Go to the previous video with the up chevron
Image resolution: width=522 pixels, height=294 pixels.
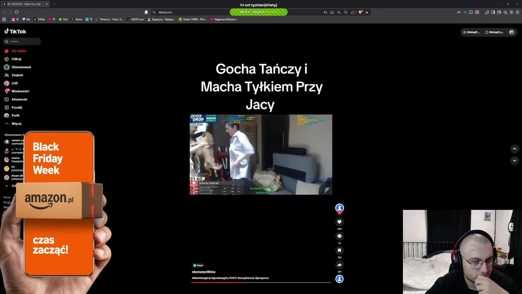514,149
